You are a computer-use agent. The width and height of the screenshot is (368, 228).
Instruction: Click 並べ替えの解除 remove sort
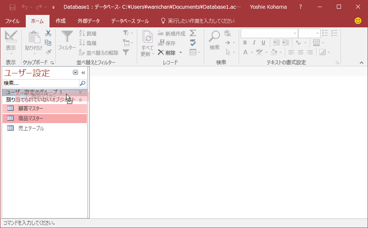[99, 53]
